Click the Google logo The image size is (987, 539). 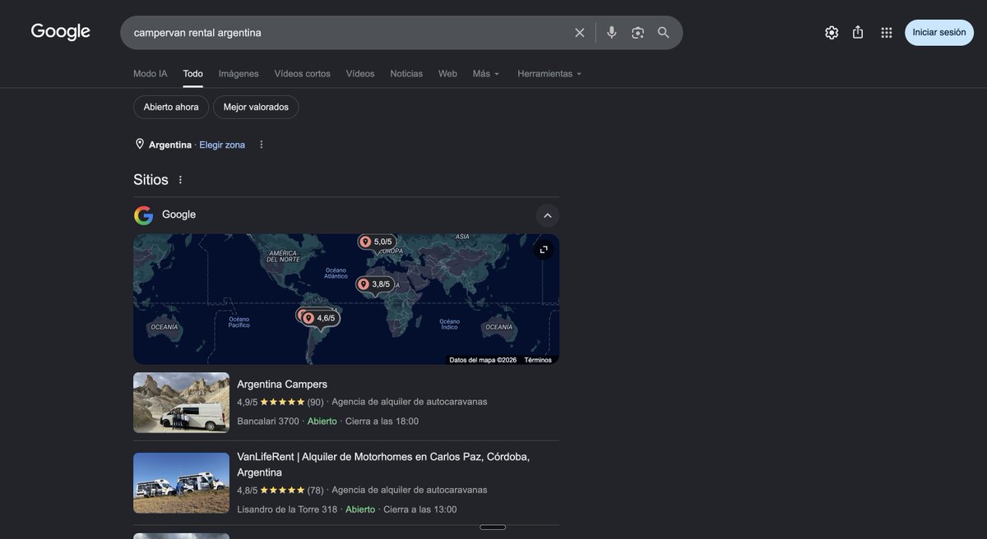tap(61, 32)
